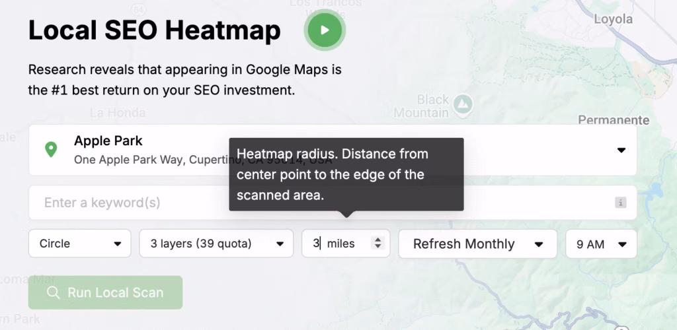Click the Highway 84 shield on map
The image size is (677, 330).
click(138, 9)
